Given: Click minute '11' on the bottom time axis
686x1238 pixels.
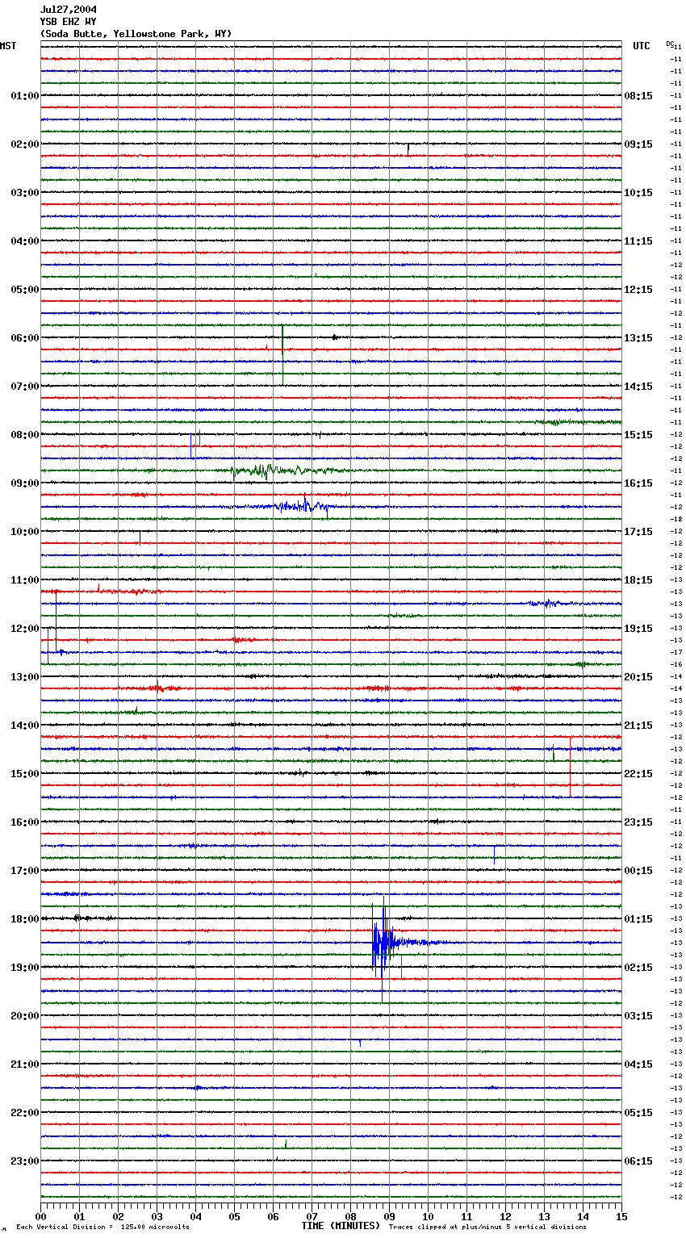Looking at the screenshot, I should tap(466, 1216).
